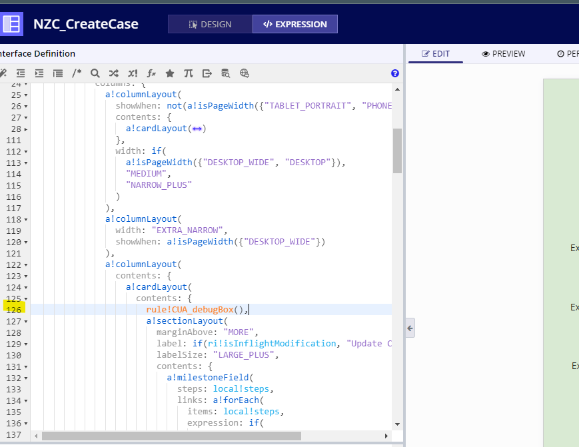579x447 pixels.
Task: Collapse the columnLayout fold at line 118
Action: [26, 220]
